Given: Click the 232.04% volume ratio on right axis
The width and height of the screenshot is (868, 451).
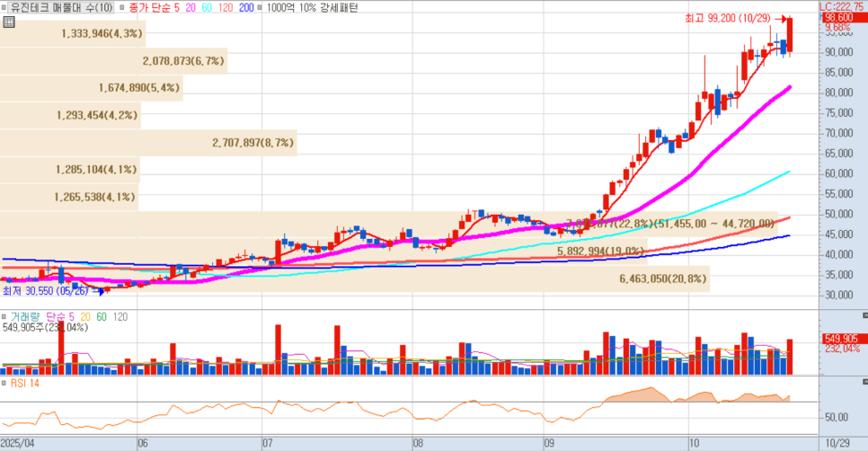Looking at the screenshot, I should click(842, 349).
